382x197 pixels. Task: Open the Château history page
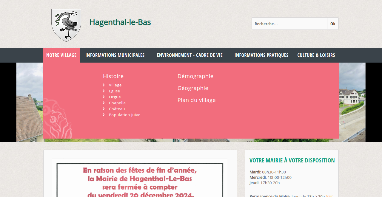(117, 109)
